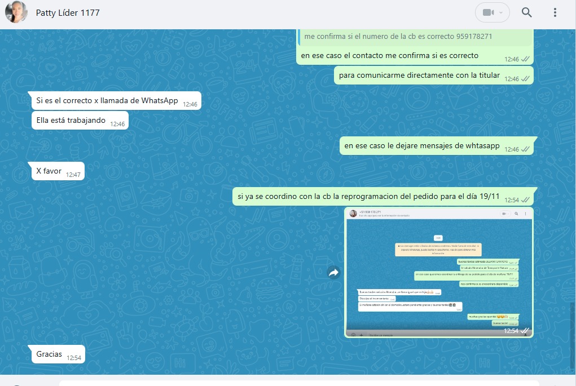Click "Si es el correcto x llamada" message
Image resolution: width=576 pixels, height=386 pixels.
point(107,101)
